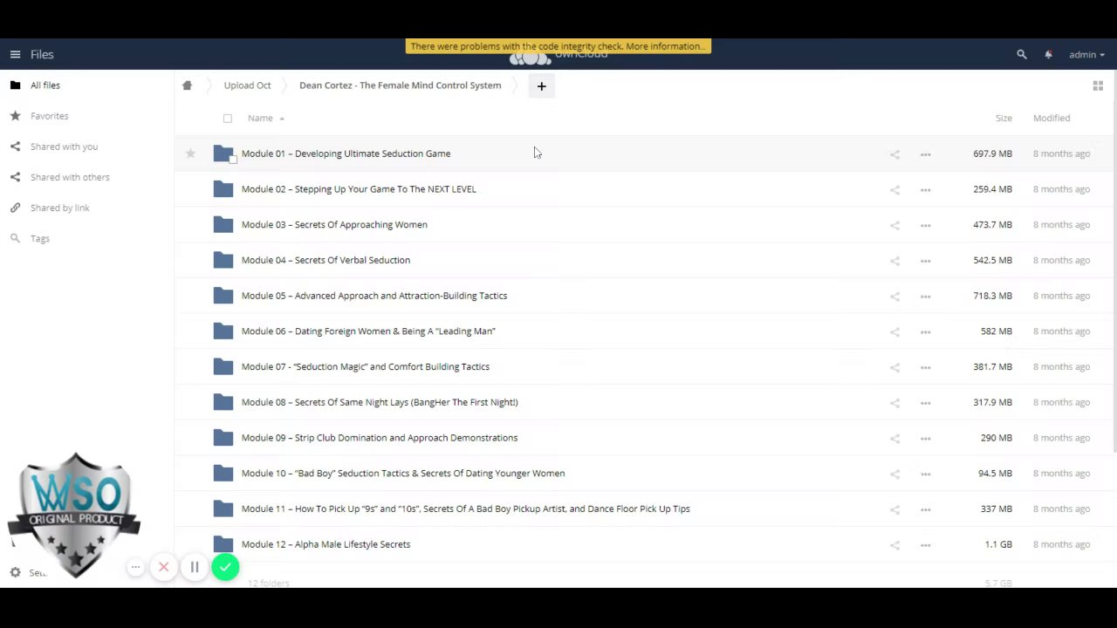Share the Module 09 folder
Image resolution: width=1117 pixels, height=628 pixels.
(x=894, y=439)
